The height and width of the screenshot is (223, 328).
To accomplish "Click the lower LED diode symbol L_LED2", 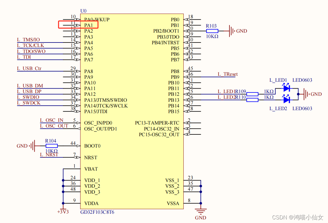I will coord(286,99).
